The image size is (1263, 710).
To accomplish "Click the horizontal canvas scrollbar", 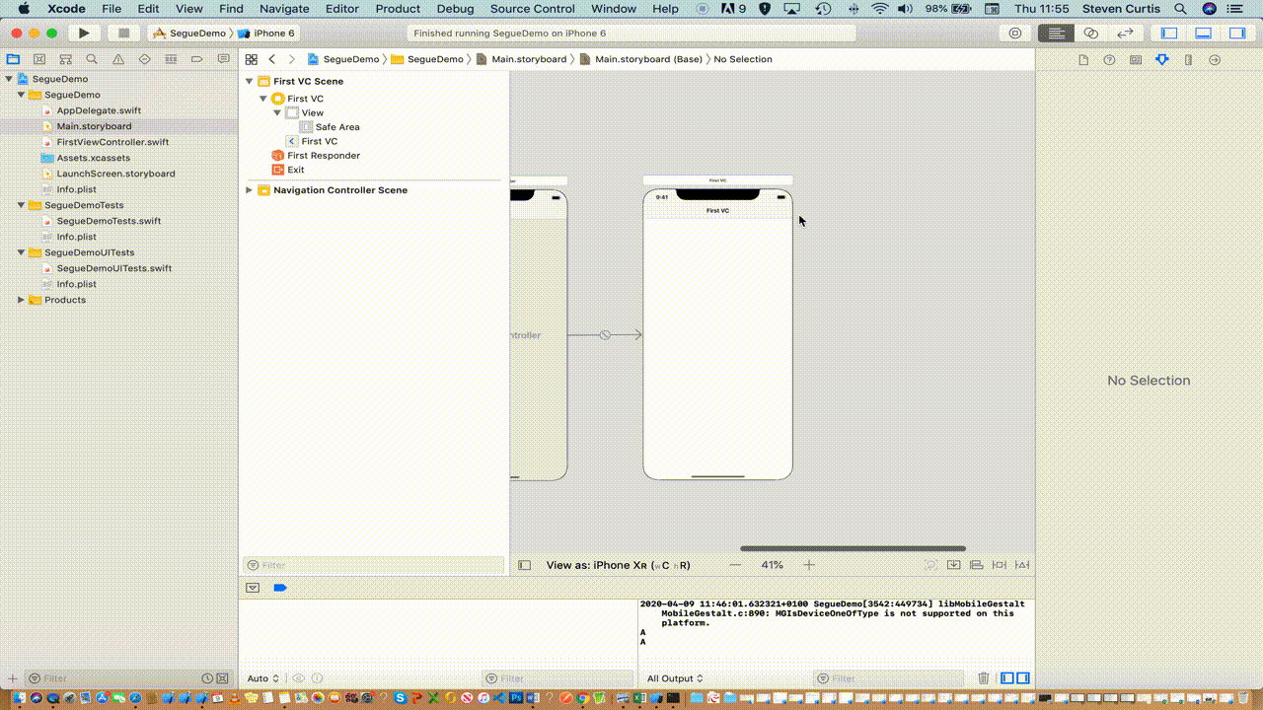I will click(853, 548).
